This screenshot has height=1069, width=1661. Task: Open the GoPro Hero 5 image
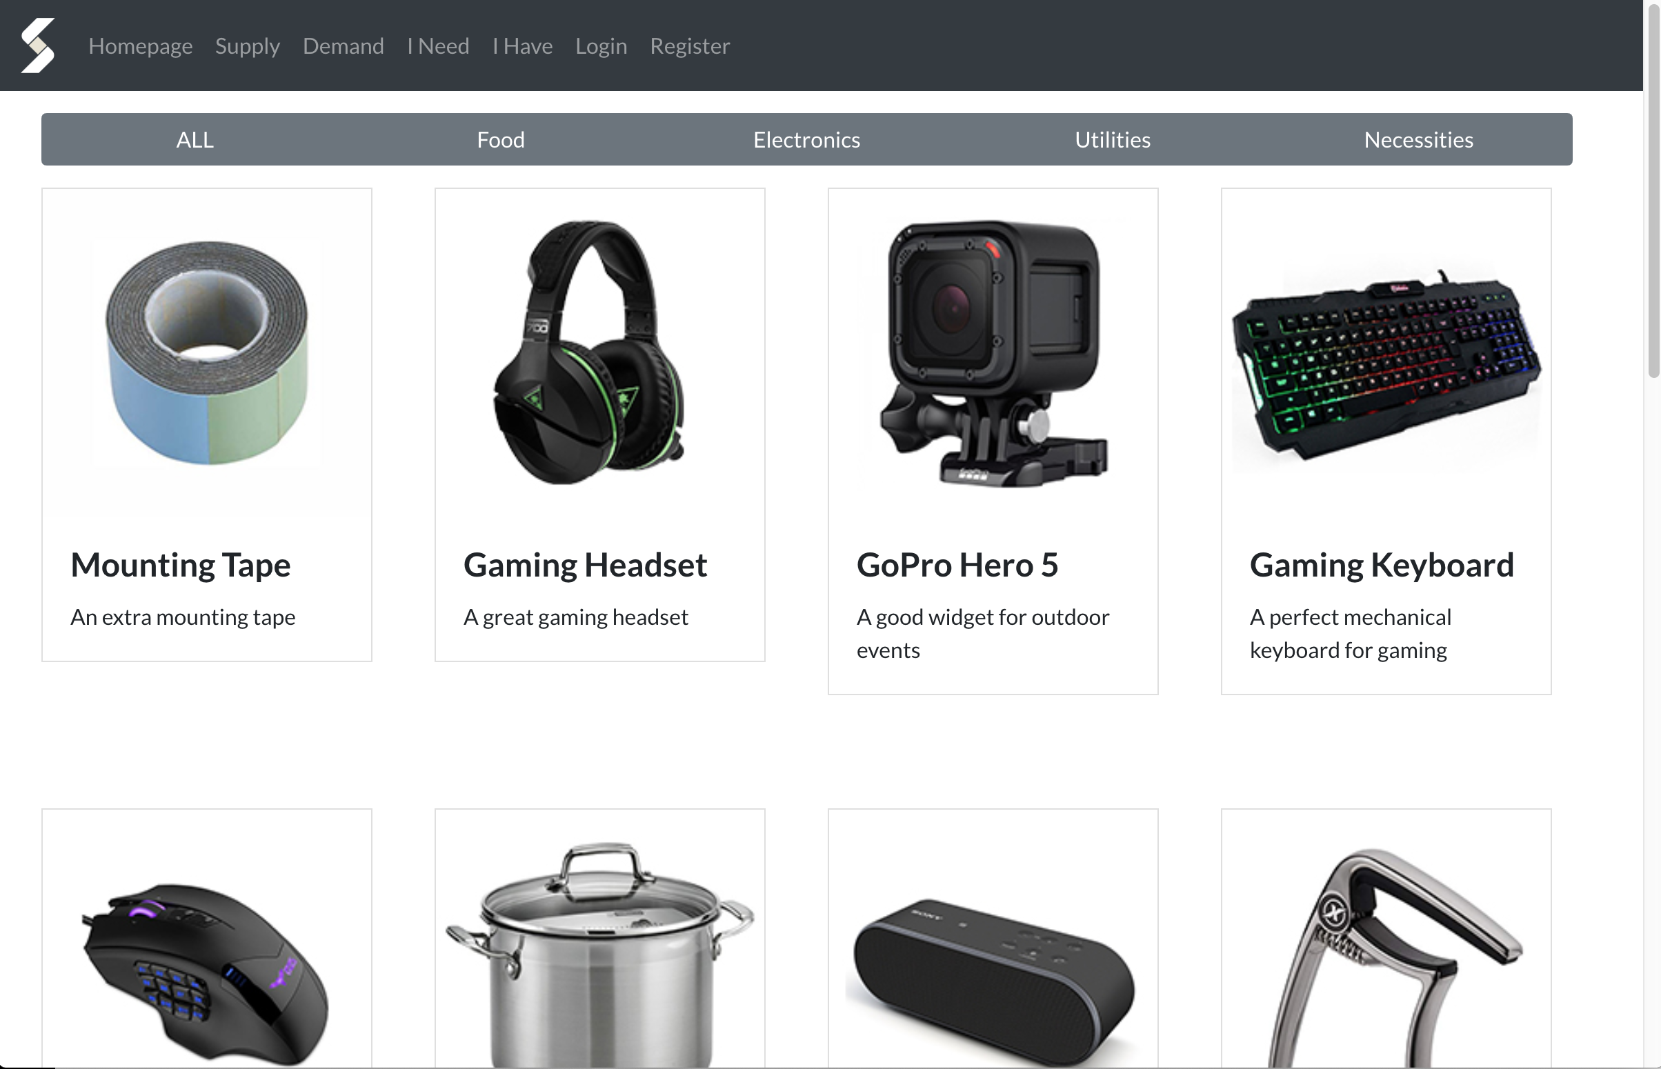coord(993,352)
